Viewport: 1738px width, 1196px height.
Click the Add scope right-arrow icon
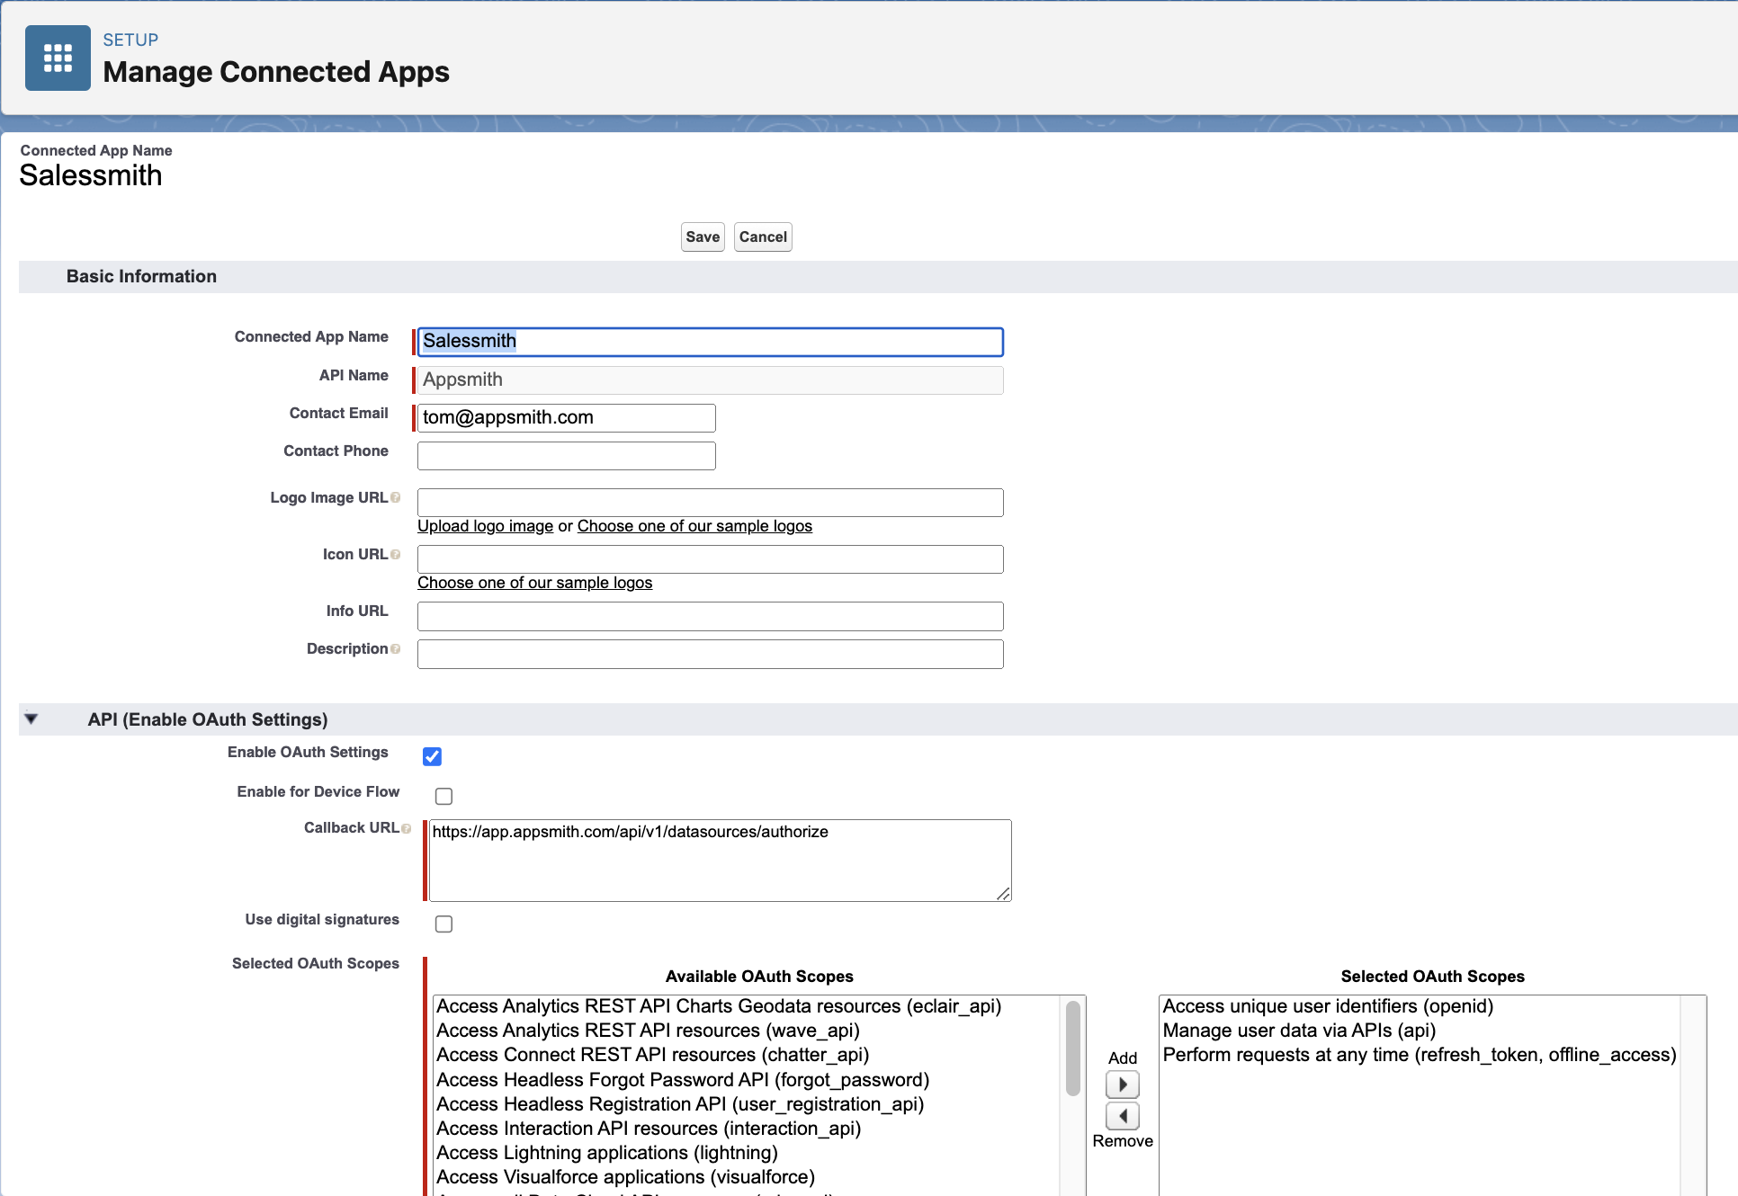pos(1122,1084)
